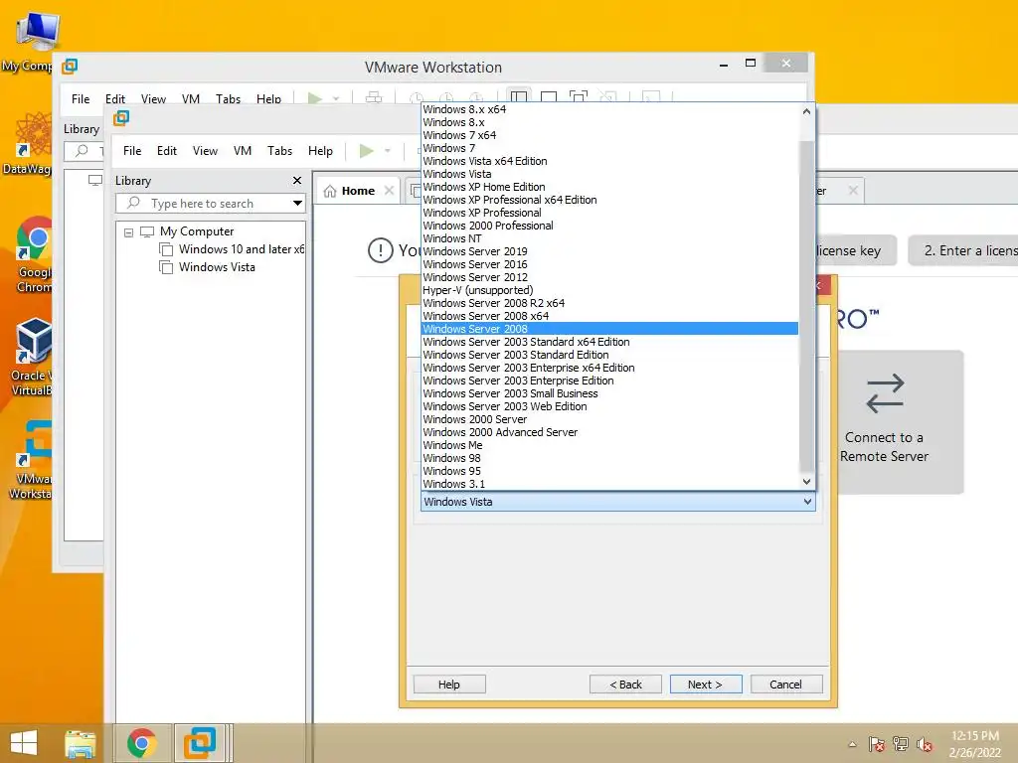
Task: Choose Windows 8.x x64 from the list
Action: 609,109
